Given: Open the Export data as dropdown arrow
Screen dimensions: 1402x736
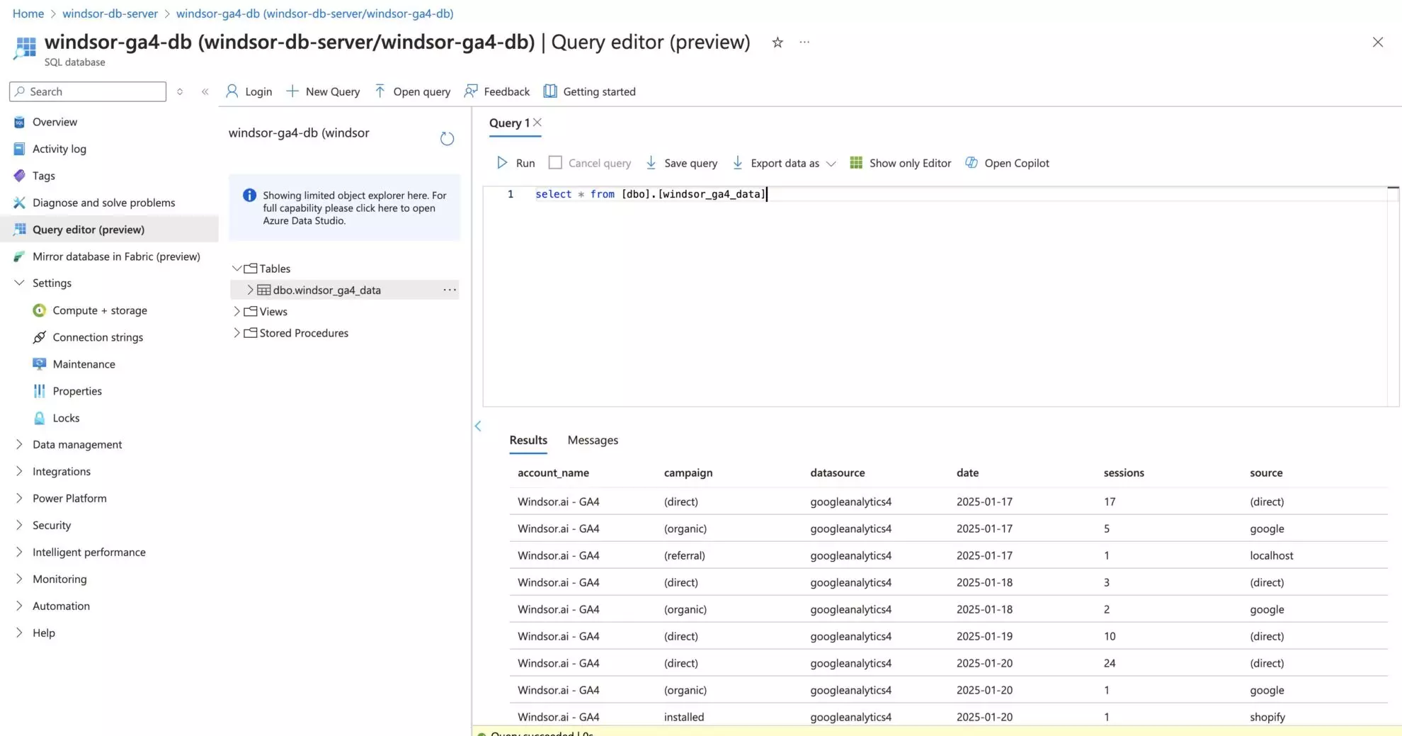Looking at the screenshot, I should tap(831, 164).
